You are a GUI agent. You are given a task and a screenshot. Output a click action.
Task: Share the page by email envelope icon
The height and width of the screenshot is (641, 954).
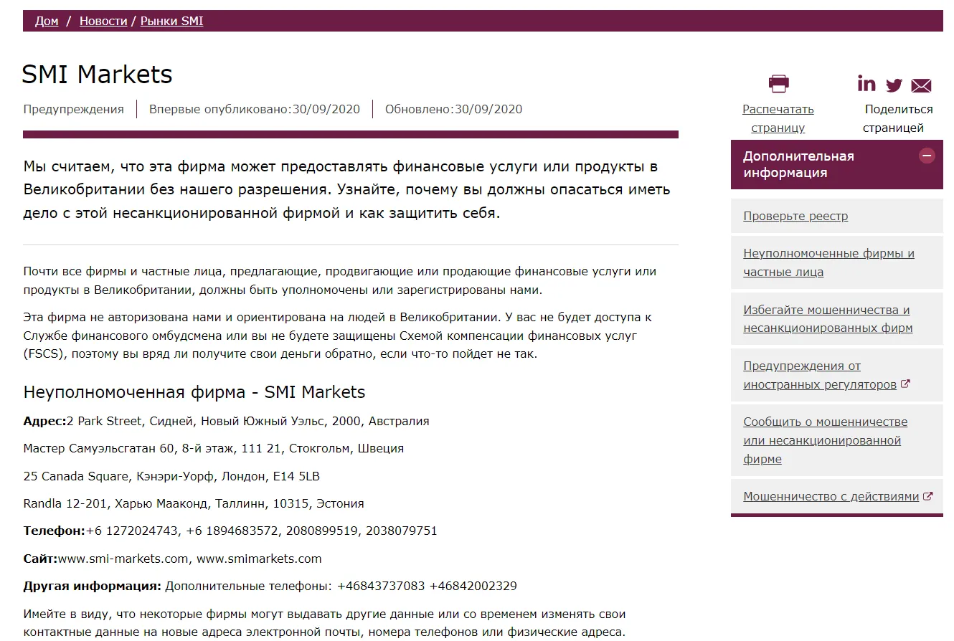[921, 86]
